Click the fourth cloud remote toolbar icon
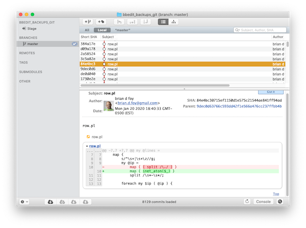The height and width of the screenshot is (228, 306). coord(86,202)
